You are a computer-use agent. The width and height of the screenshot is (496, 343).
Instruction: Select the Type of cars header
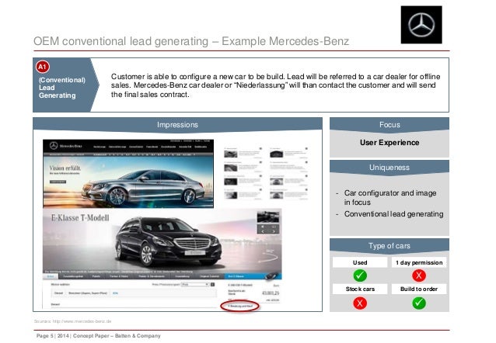(389, 245)
